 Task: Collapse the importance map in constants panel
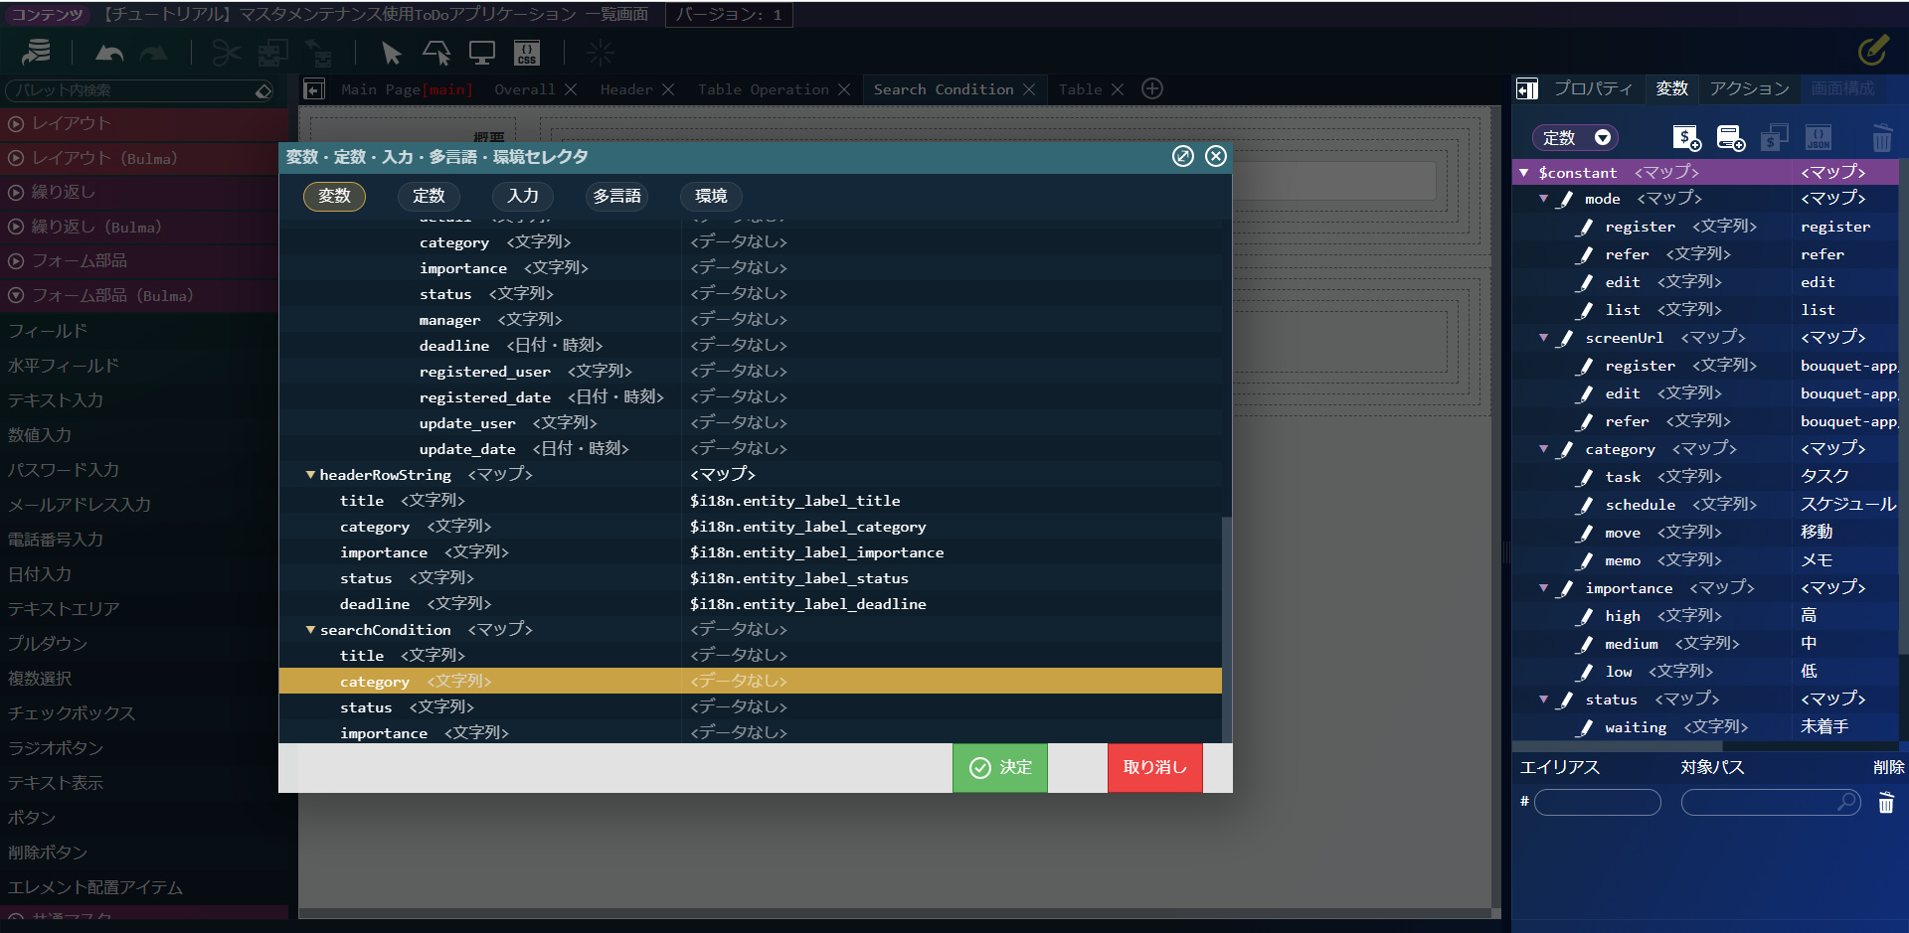tap(1543, 588)
